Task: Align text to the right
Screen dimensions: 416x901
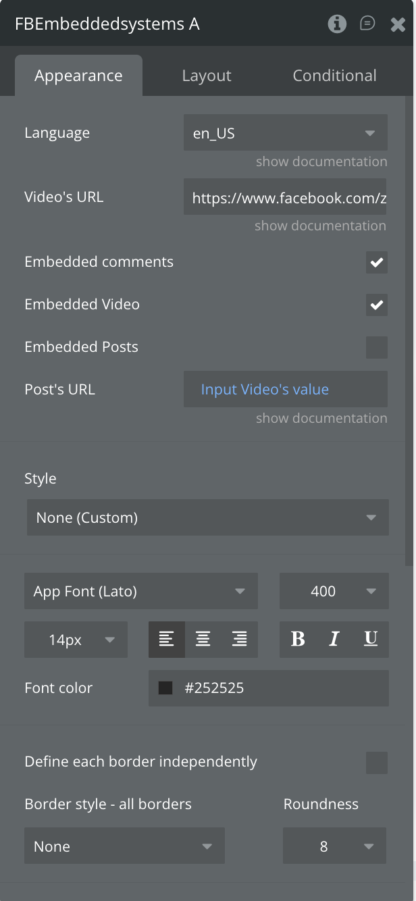Action: coord(240,640)
